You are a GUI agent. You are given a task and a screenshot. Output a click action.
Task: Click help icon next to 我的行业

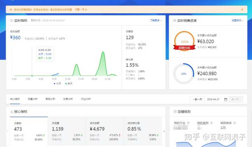pyautogui.click(x=188, y=123)
